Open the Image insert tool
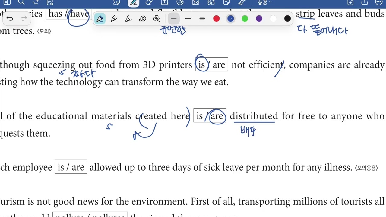 [x=195, y=2]
